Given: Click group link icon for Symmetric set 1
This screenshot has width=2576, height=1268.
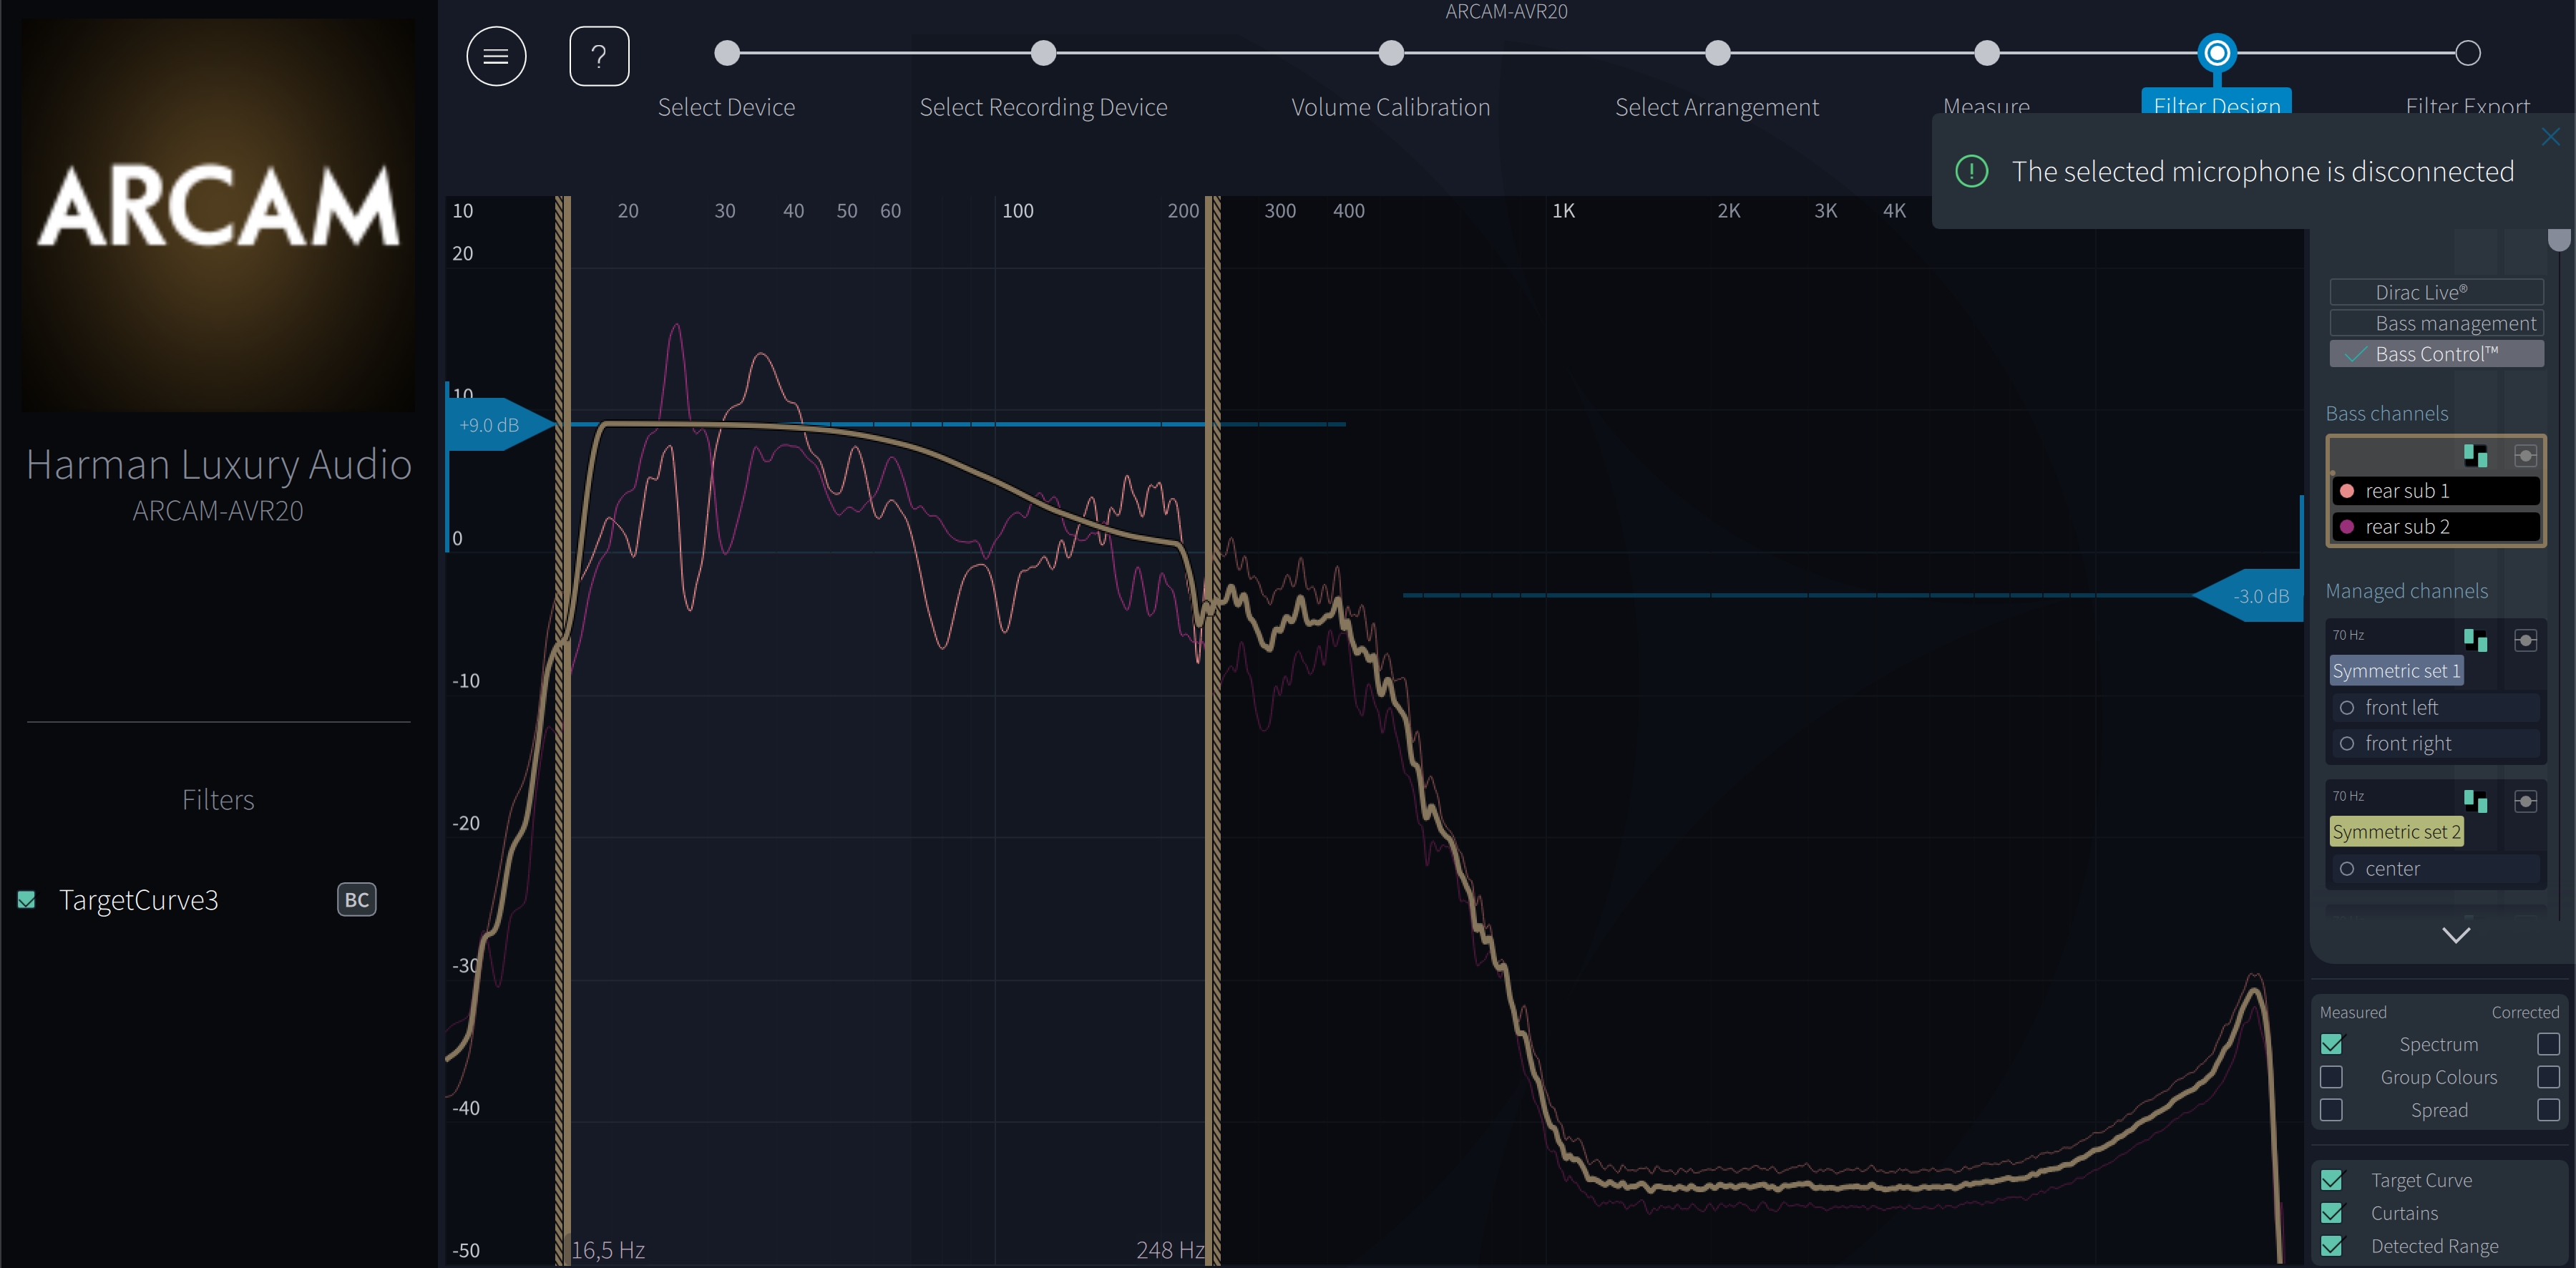Looking at the screenshot, I should (x=2475, y=640).
